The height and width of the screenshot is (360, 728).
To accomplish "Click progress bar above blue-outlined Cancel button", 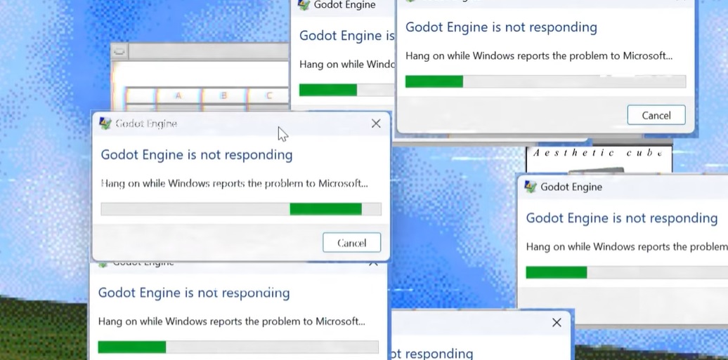I will click(545, 81).
